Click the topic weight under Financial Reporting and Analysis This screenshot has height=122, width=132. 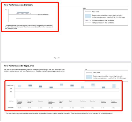tap(51, 108)
